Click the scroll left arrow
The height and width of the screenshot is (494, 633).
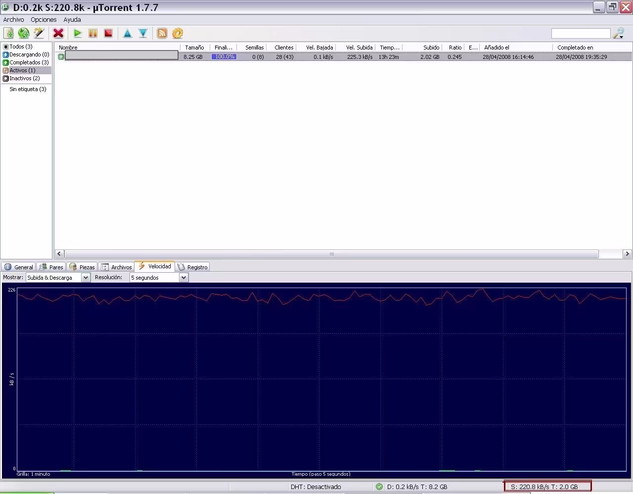[x=59, y=254]
